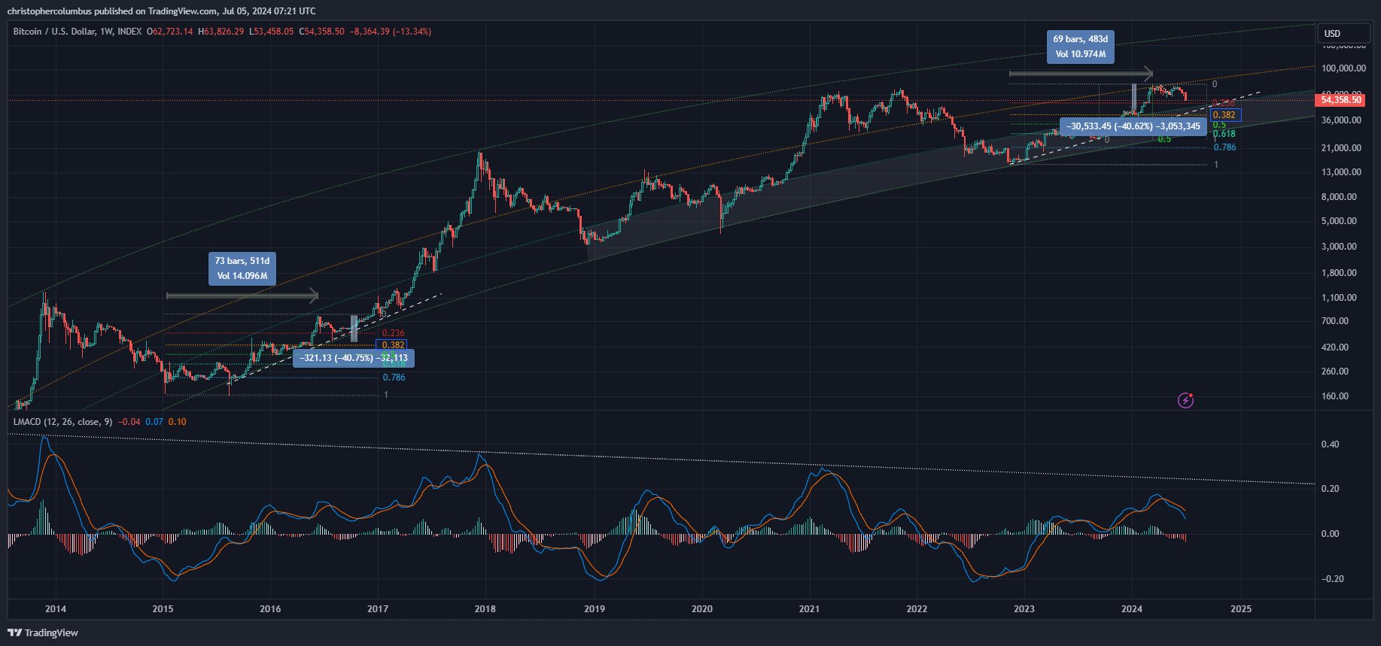Viewport: 1381px width, 646px height.
Task: Click the 2025 label on the time axis
Action: [x=1240, y=609]
